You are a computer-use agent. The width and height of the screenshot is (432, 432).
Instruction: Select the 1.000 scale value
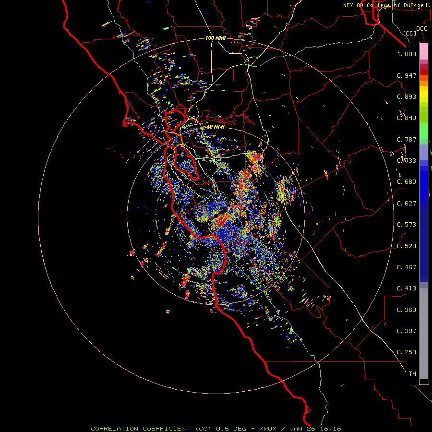click(407, 54)
